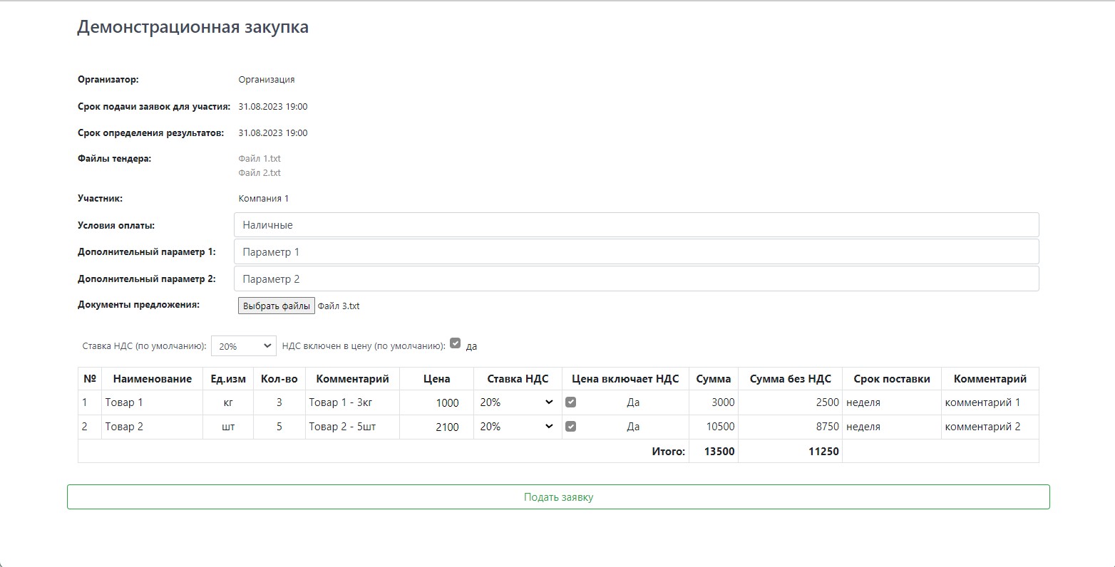Toggle default 'НДС включен в цену' checkbox
This screenshot has width=1115, height=567.
click(x=456, y=343)
